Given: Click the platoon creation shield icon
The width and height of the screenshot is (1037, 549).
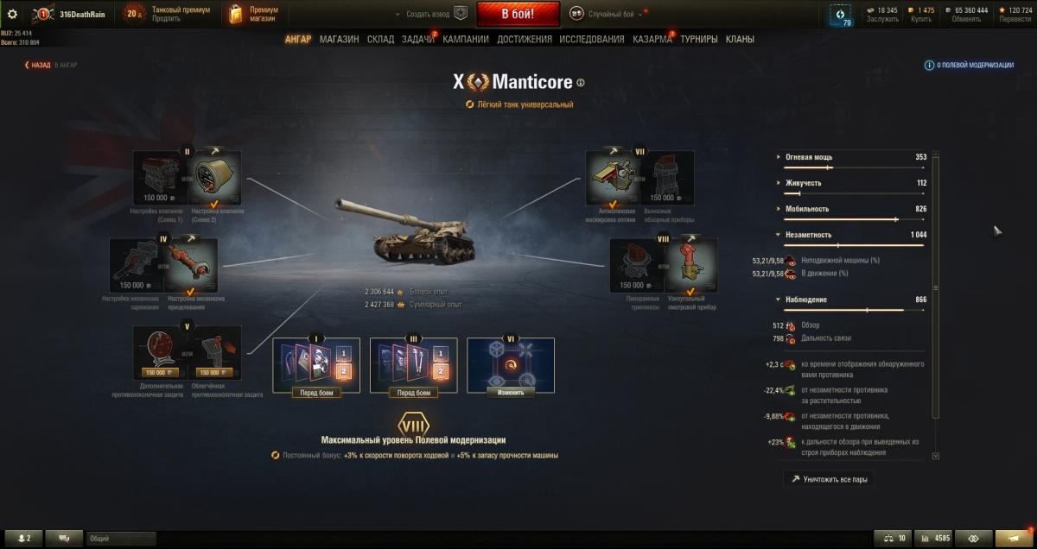Looking at the screenshot, I should (461, 14).
